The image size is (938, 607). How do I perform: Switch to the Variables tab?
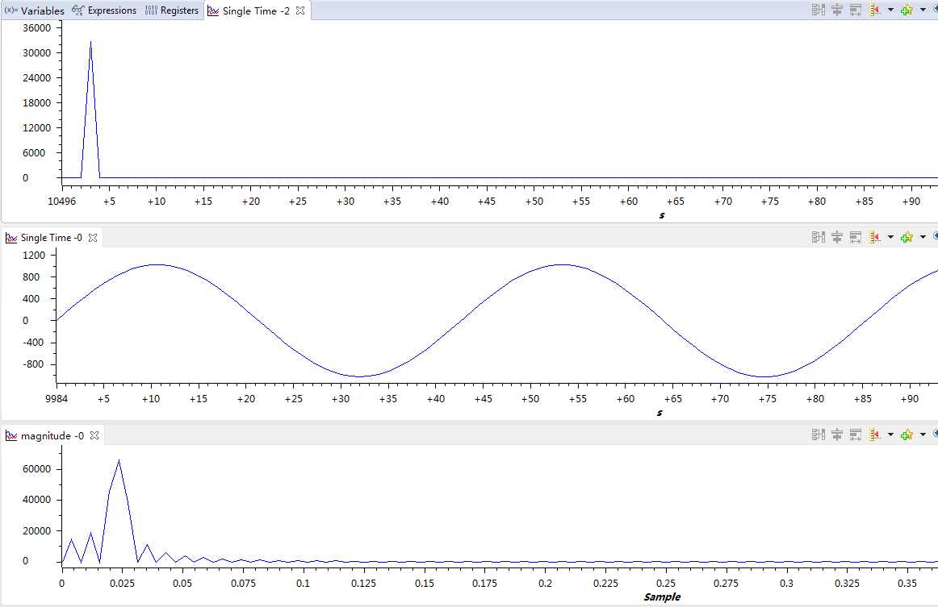pos(35,10)
